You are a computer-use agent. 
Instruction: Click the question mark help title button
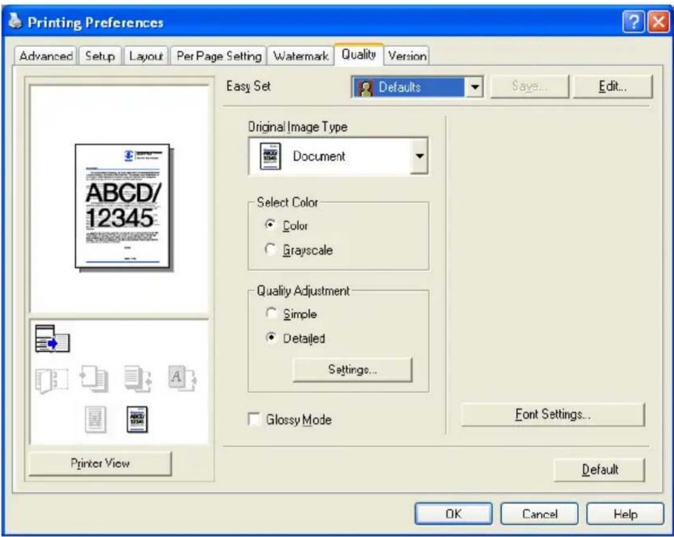click(633, 21)
